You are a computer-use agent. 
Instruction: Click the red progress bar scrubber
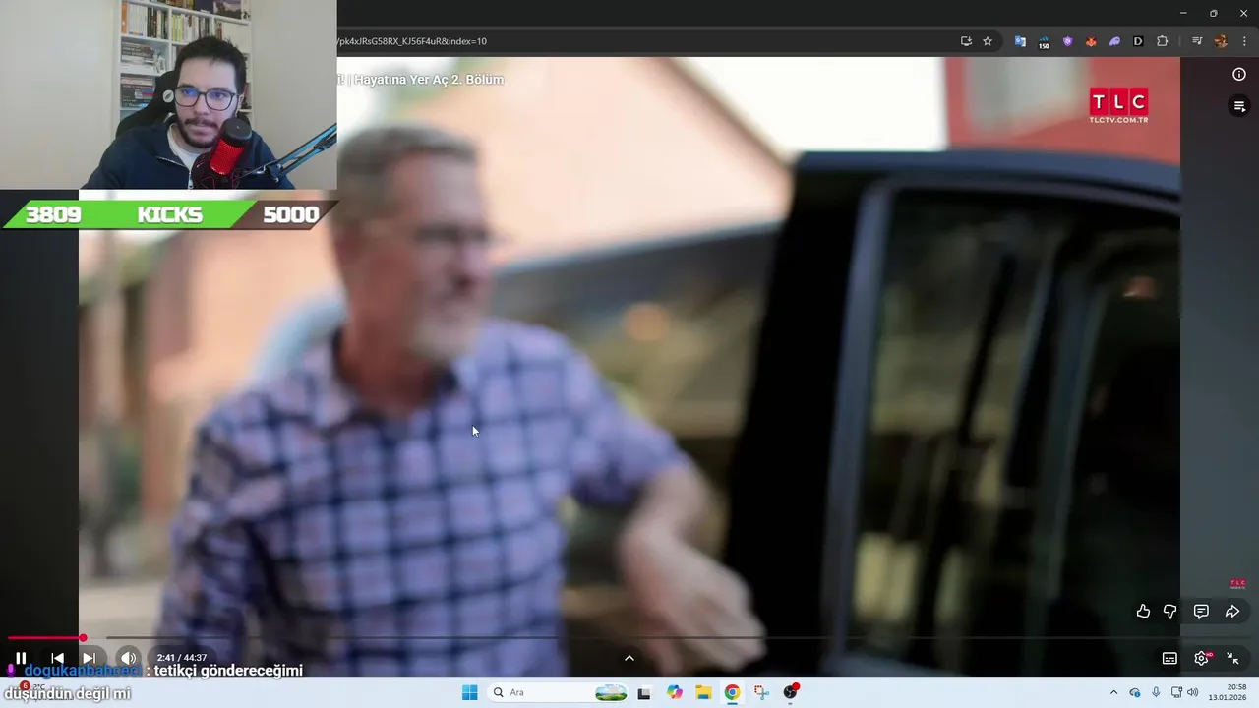(83, 638)
